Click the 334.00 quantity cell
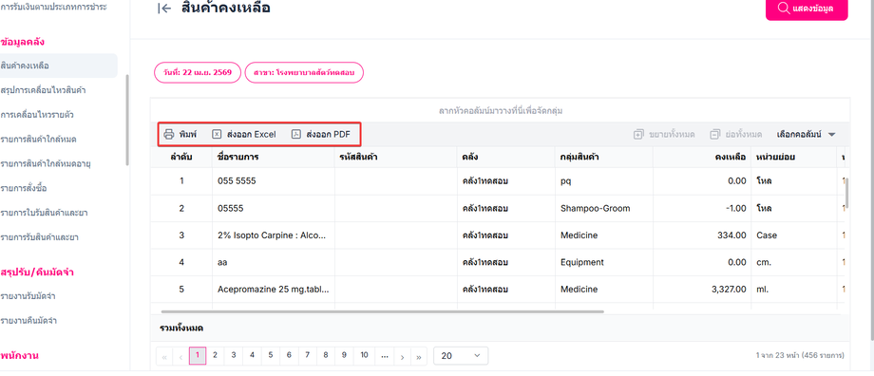 click(702, 235)
